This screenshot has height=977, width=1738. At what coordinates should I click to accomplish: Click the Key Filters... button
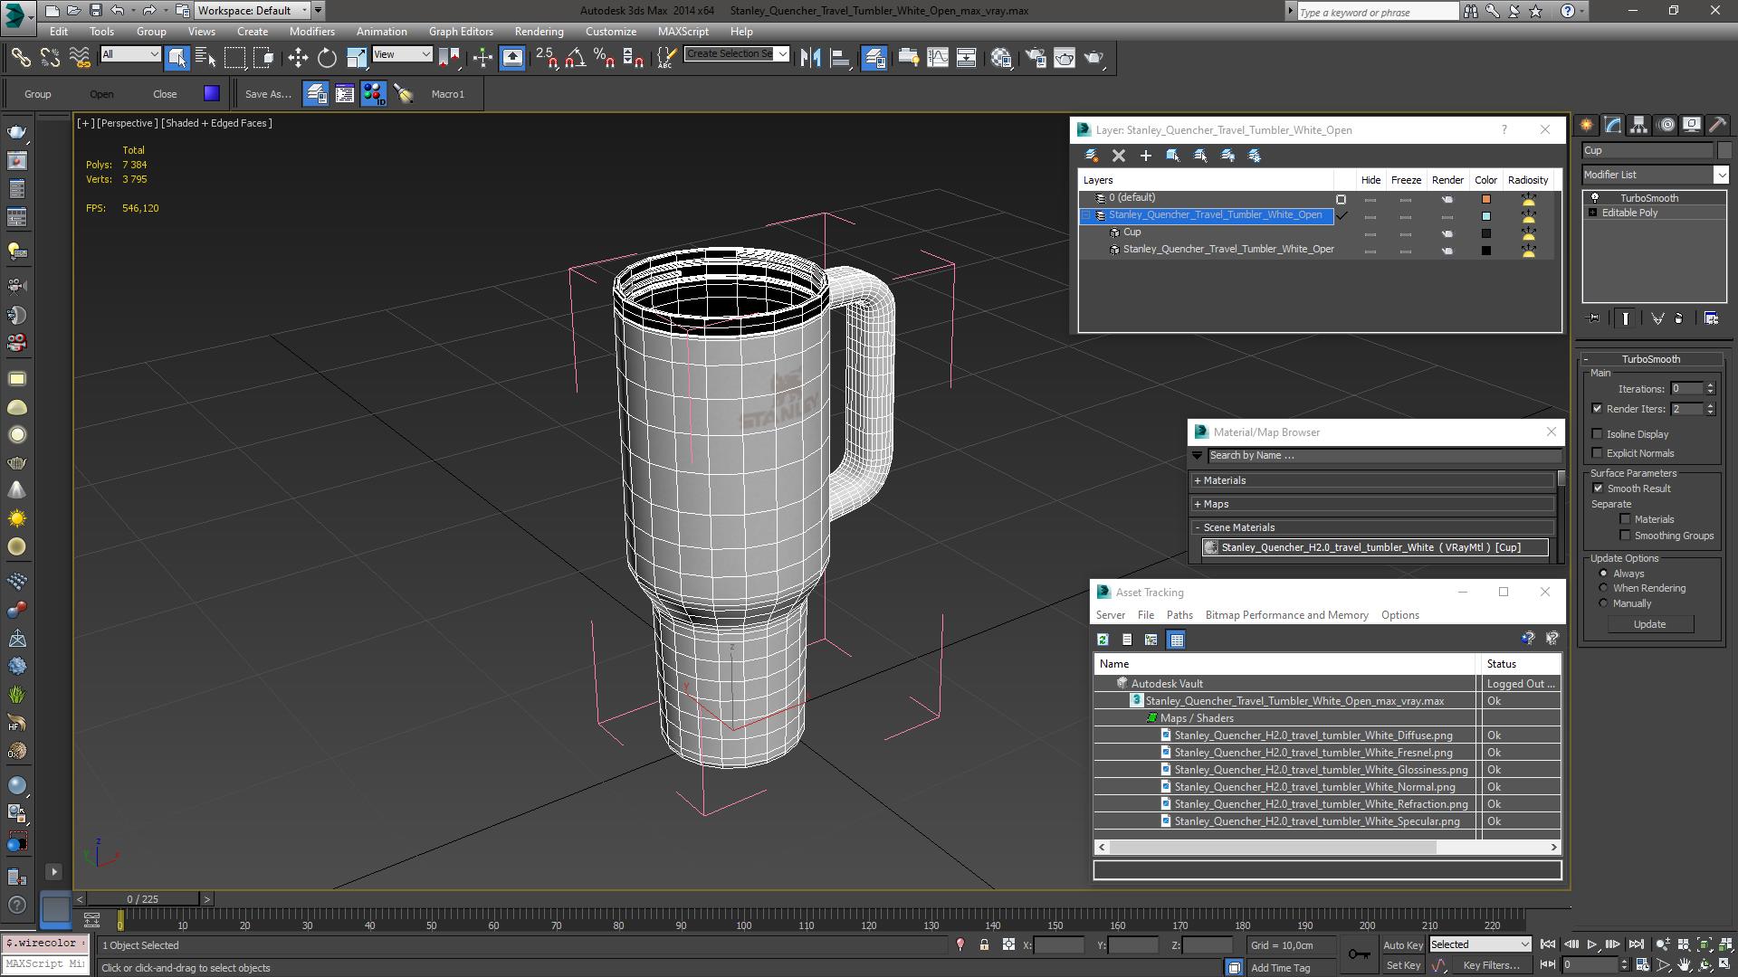[1491, 965]
